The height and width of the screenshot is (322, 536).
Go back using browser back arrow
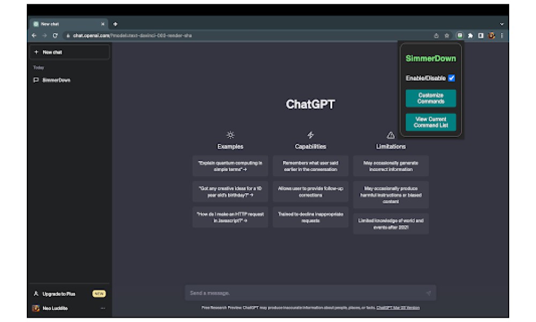pos(34,35)
